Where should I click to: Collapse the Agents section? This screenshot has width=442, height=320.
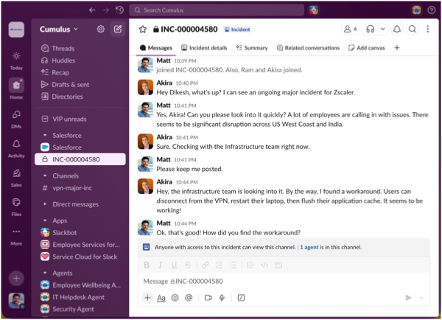pos(45,273)
